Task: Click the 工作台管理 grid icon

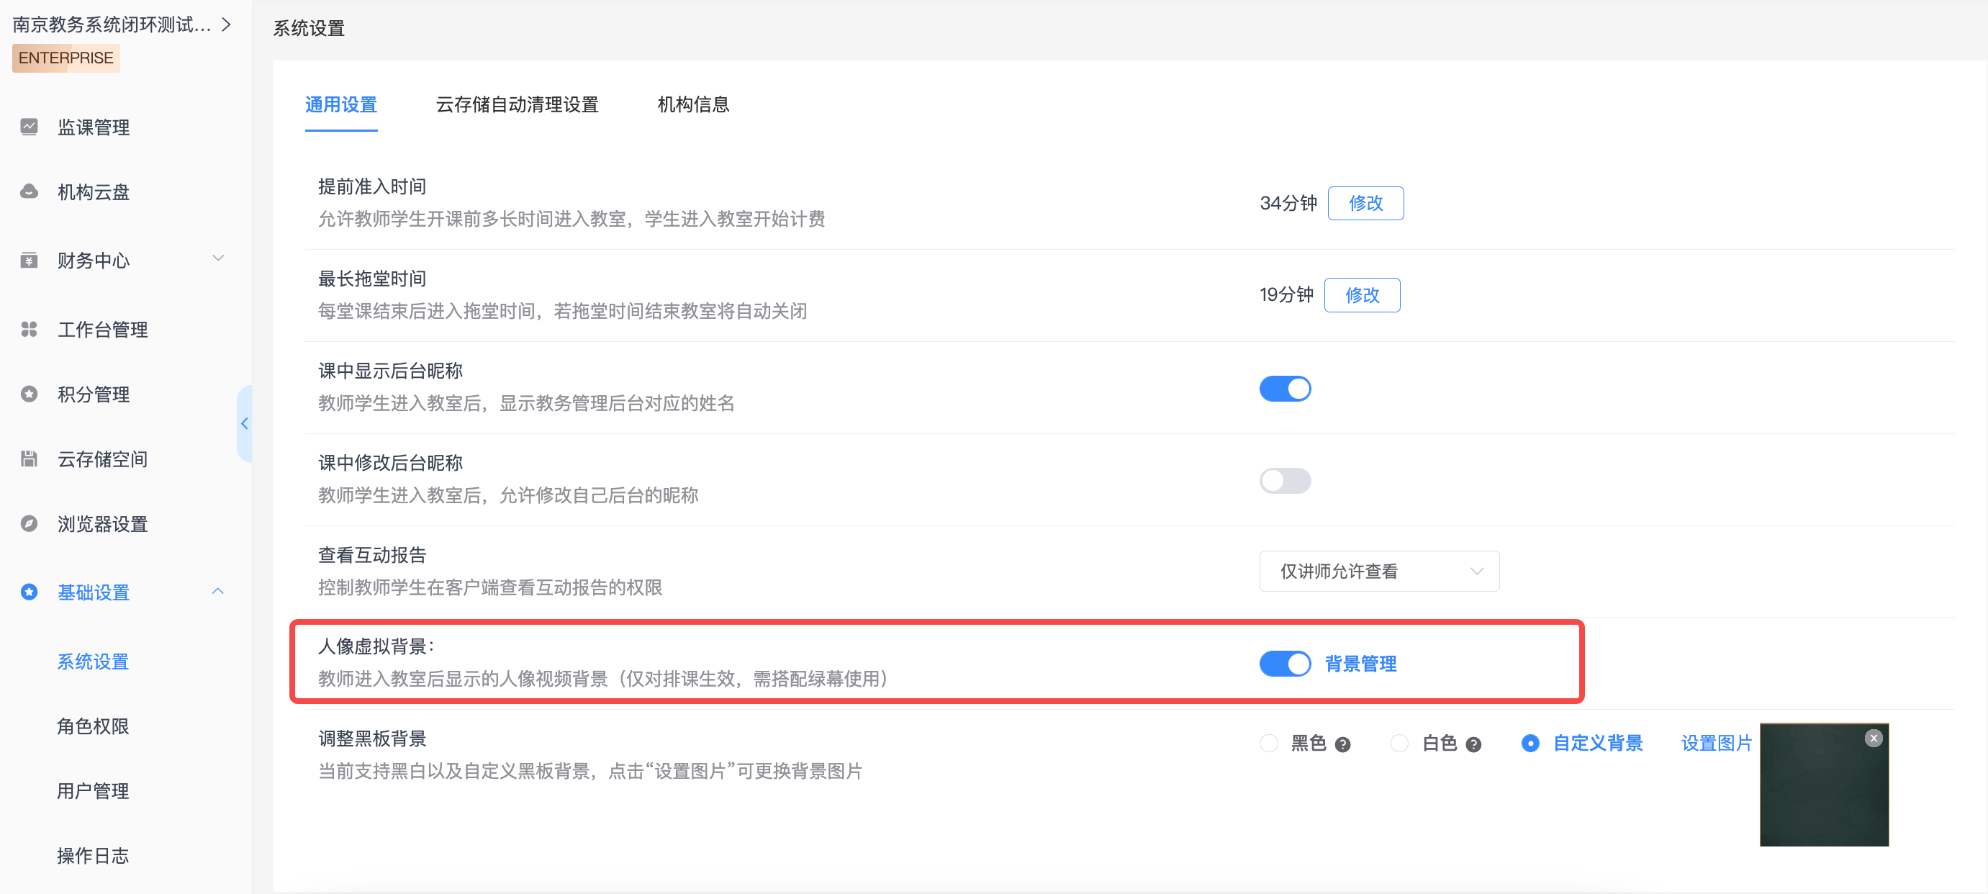Action: point(30,330)
